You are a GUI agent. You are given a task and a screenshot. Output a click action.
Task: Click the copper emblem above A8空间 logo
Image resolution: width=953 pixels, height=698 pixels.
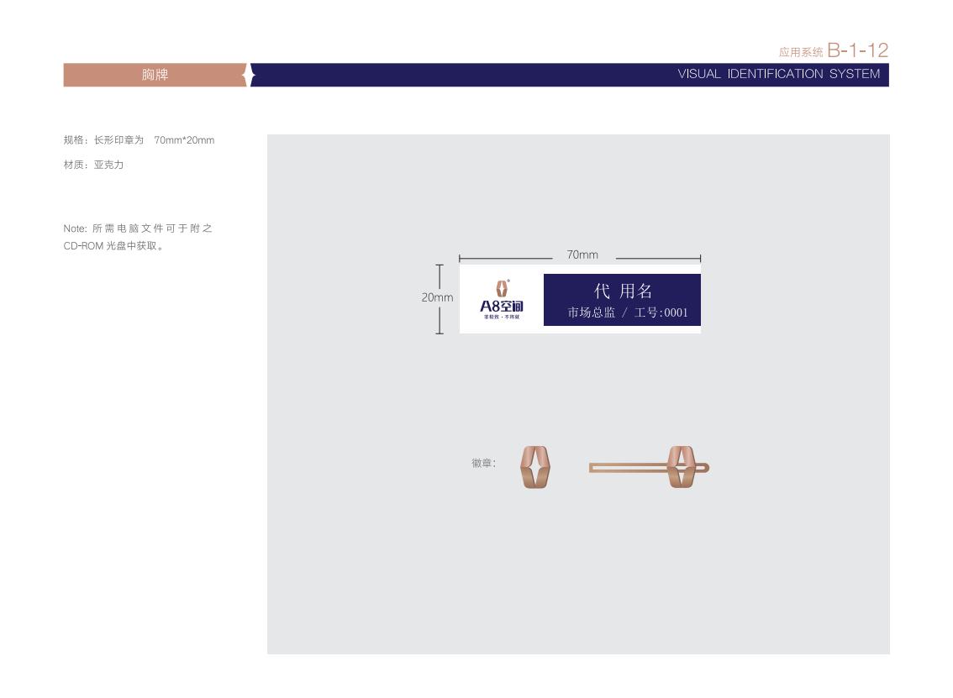click(502, 288)
